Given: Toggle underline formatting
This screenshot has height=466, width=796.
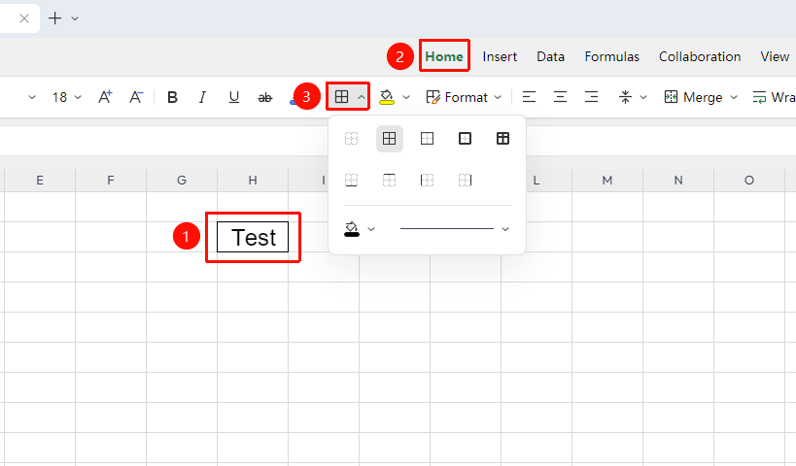Looking at the screenshot, I should (233, 97).
